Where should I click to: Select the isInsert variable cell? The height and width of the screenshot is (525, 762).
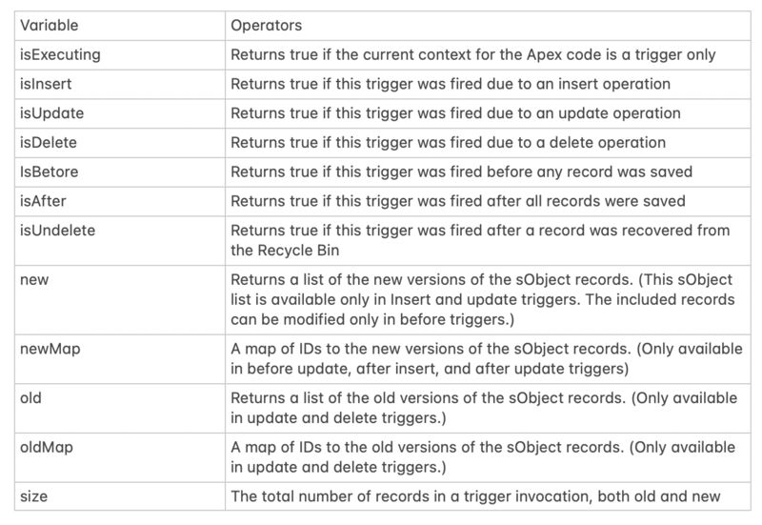(120, 84)
